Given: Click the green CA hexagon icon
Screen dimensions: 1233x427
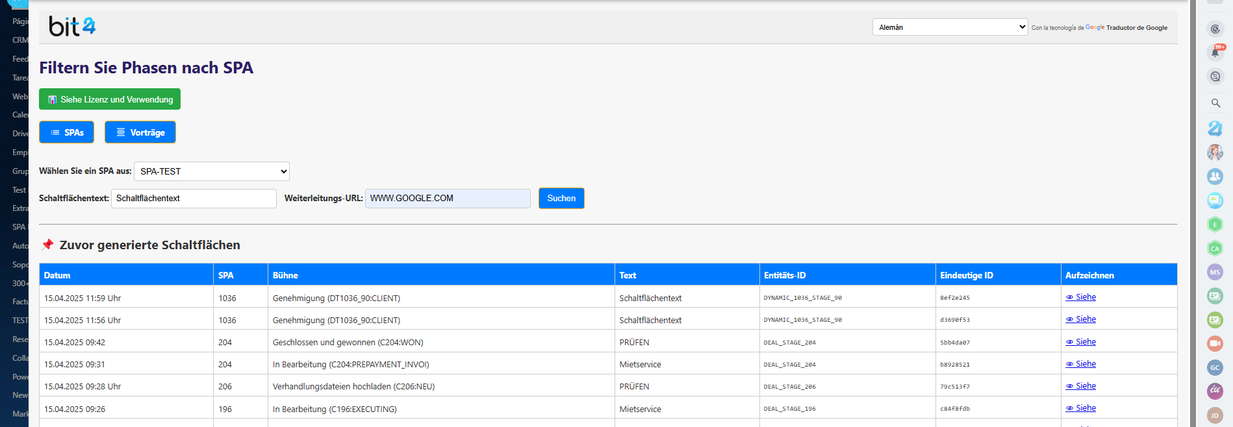Looking at the screenshot, I should (x=1215, y=249).
